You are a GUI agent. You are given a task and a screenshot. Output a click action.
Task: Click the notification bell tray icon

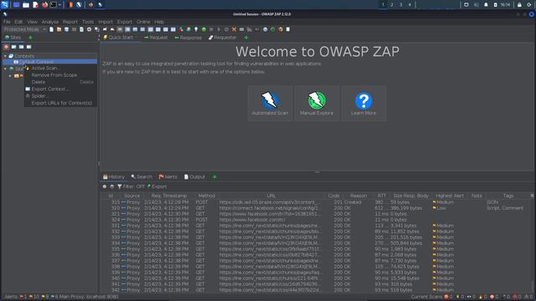[x=486, y=5]
